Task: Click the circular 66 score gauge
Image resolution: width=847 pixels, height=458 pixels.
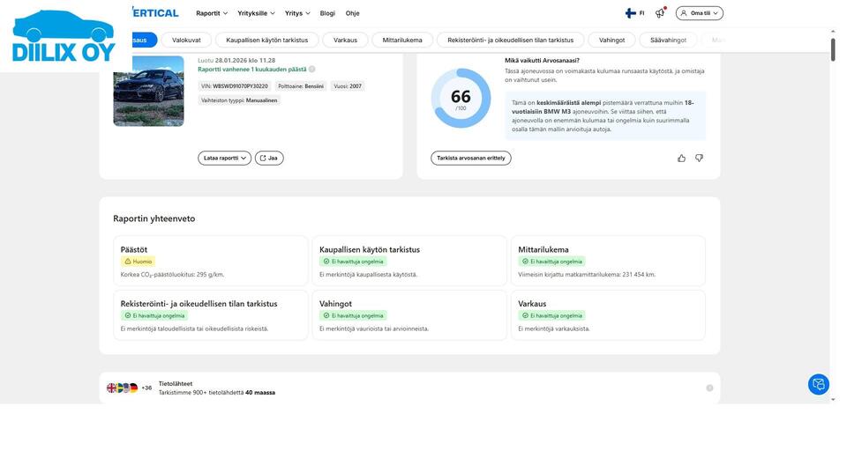Action: point(461,98)
